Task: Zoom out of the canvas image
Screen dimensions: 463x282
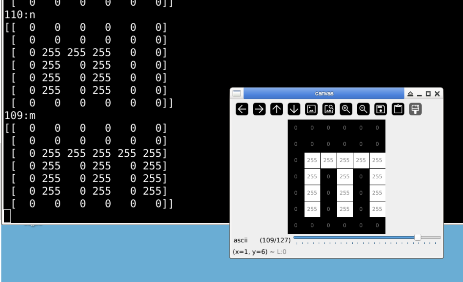Action: (363, 109)
